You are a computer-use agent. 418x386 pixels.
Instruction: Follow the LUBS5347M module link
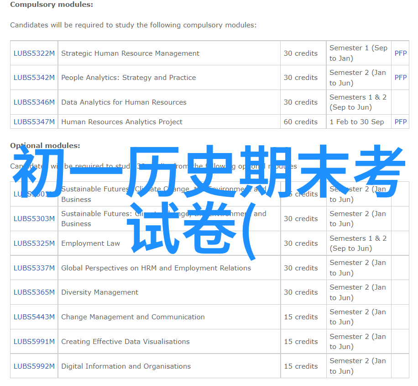point(34,122)
